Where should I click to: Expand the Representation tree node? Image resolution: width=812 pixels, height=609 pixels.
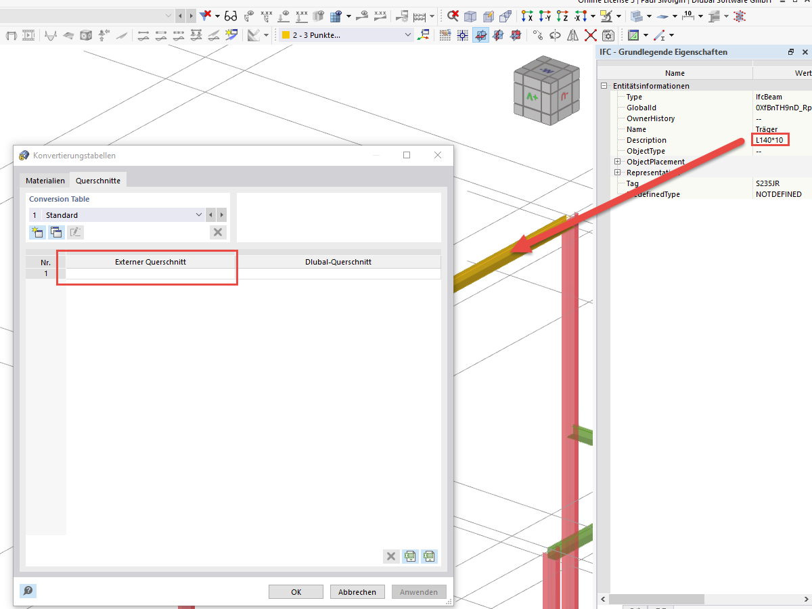pos(617,173)
